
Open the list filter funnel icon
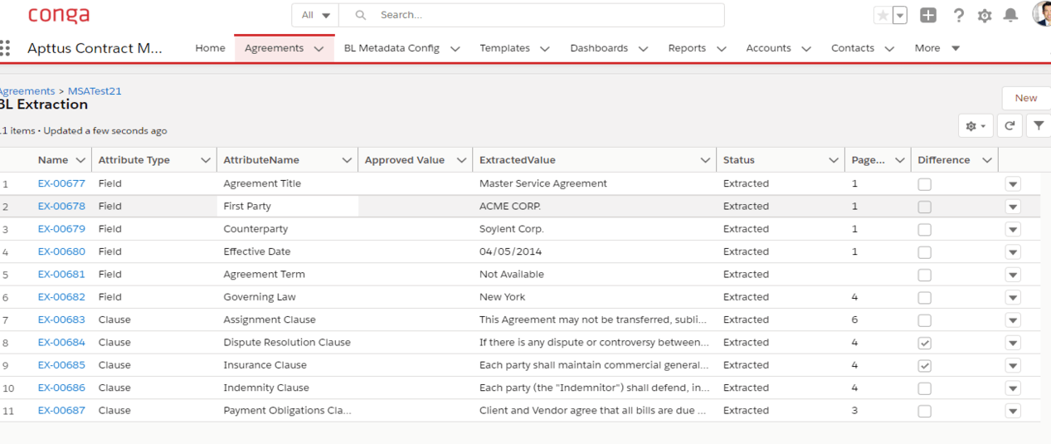click(x=1038, y=126)
